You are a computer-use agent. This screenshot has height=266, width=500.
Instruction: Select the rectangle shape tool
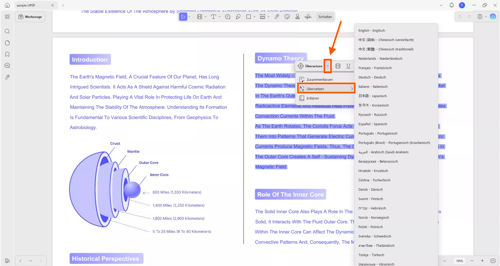pos(249,17)
